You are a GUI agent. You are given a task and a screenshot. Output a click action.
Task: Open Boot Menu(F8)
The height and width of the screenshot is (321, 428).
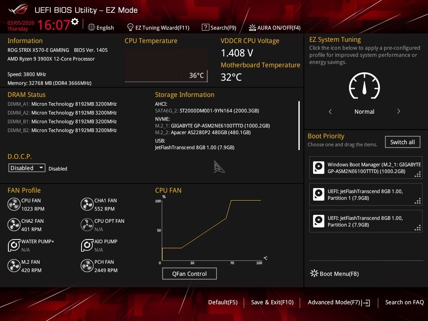pyautogui.click(x=335, y=273)
